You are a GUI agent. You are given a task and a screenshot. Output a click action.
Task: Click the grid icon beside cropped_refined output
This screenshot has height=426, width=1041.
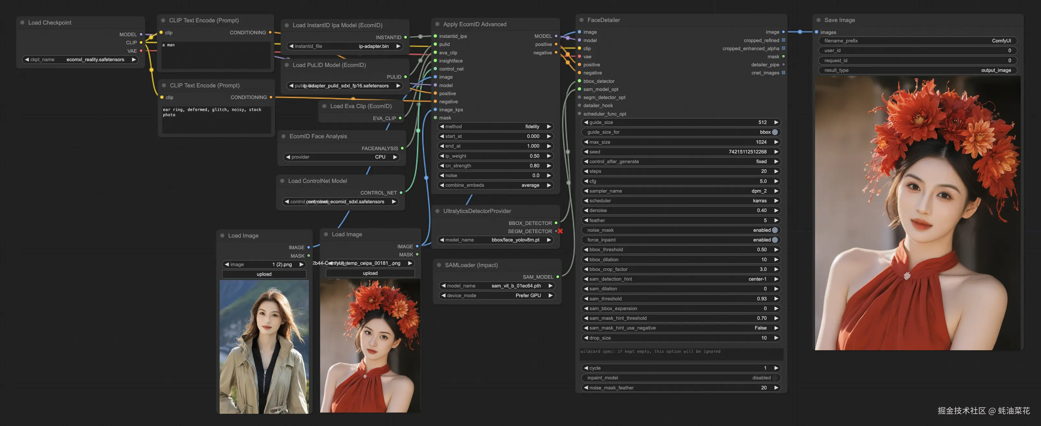pyautogui.click(x=784, y=40)
